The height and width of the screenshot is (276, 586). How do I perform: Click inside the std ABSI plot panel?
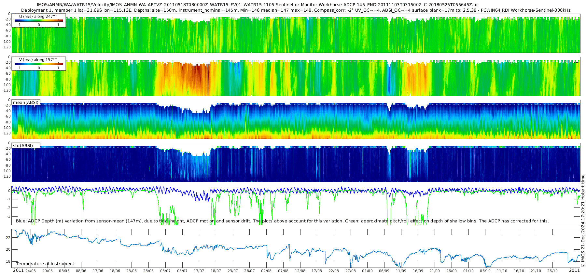pos(296,162)
